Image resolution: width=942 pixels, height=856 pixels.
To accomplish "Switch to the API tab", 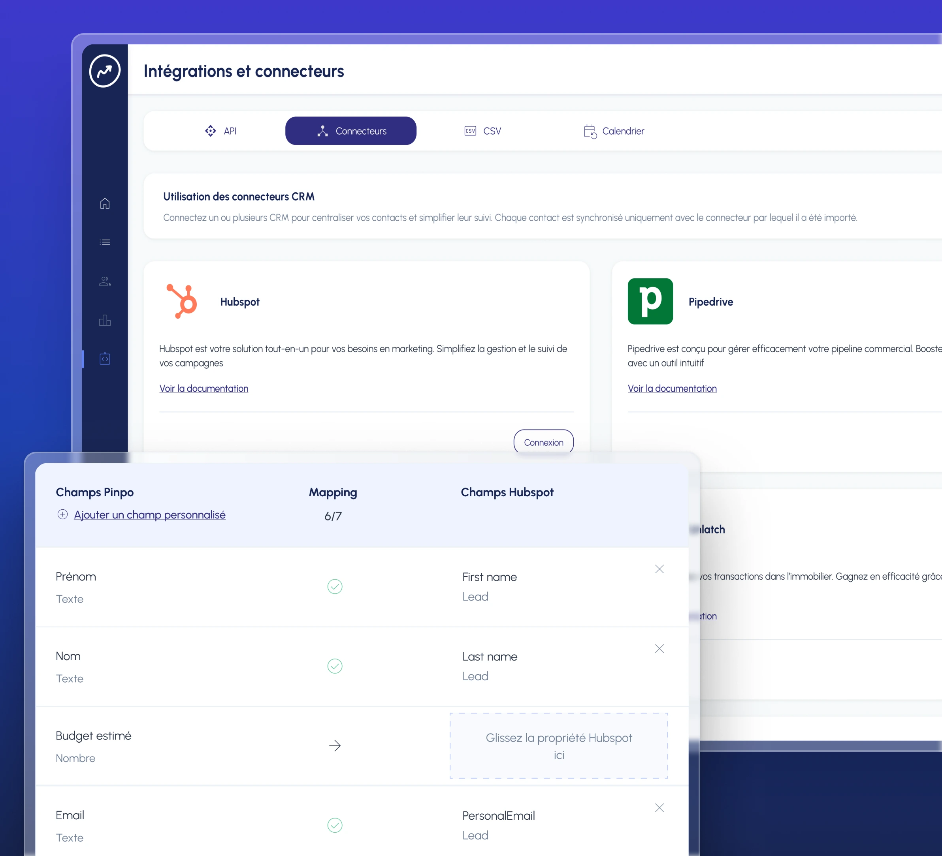I will point(221,131).
